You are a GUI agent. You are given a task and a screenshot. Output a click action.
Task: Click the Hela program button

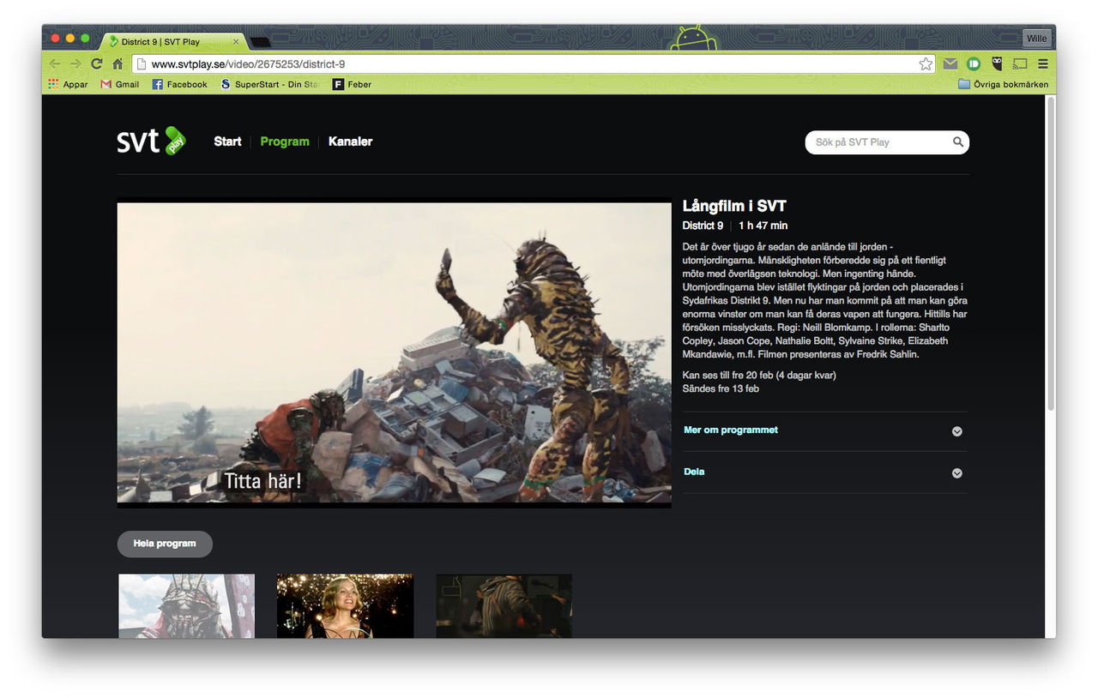tap(165, 544)
